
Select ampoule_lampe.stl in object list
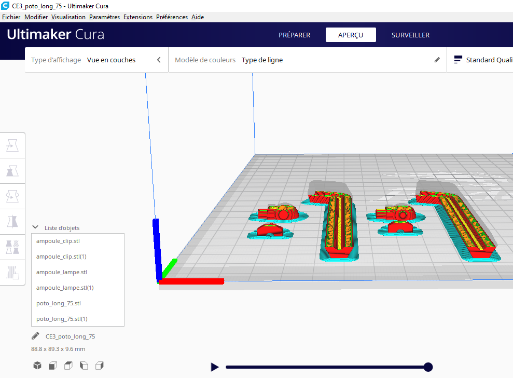click(78, 272)
